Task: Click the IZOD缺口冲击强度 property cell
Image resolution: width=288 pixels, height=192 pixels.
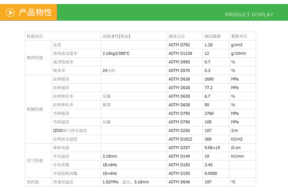Action: pos(76,131)
